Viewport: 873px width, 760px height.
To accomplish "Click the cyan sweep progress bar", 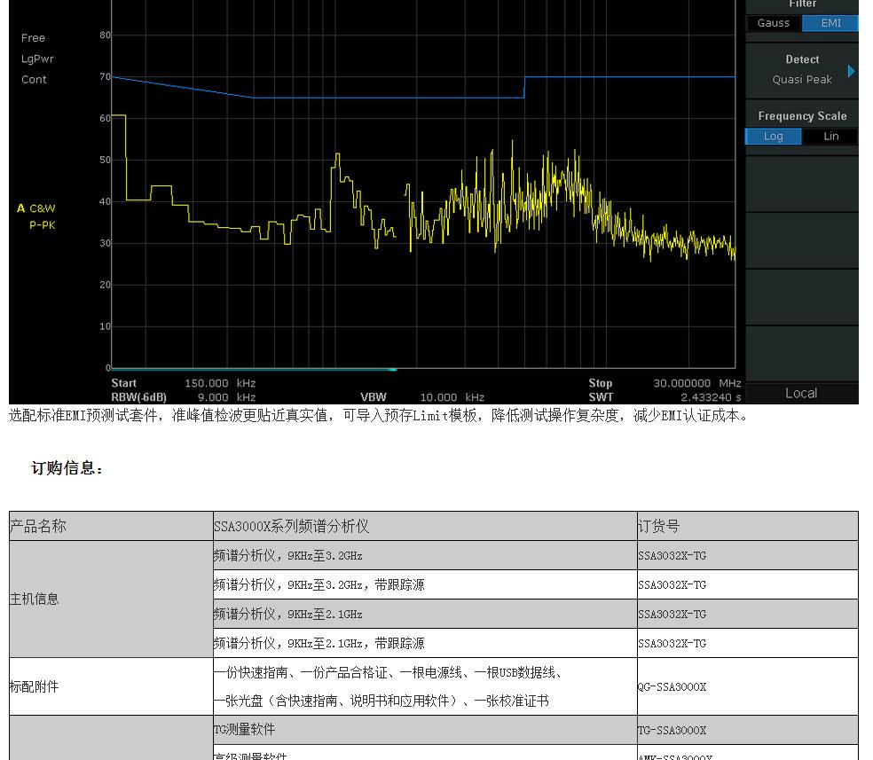I will click(x=252, y=369).
